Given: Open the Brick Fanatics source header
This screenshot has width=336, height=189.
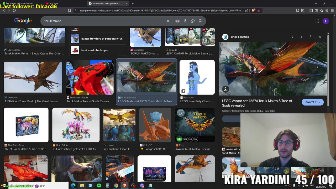Looking at the screenshot, I should coord(235,37).
